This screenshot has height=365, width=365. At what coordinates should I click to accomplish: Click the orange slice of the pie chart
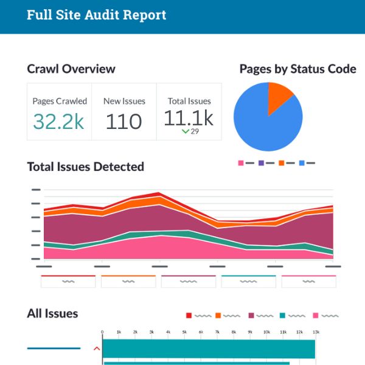click(x=279, y=97)
